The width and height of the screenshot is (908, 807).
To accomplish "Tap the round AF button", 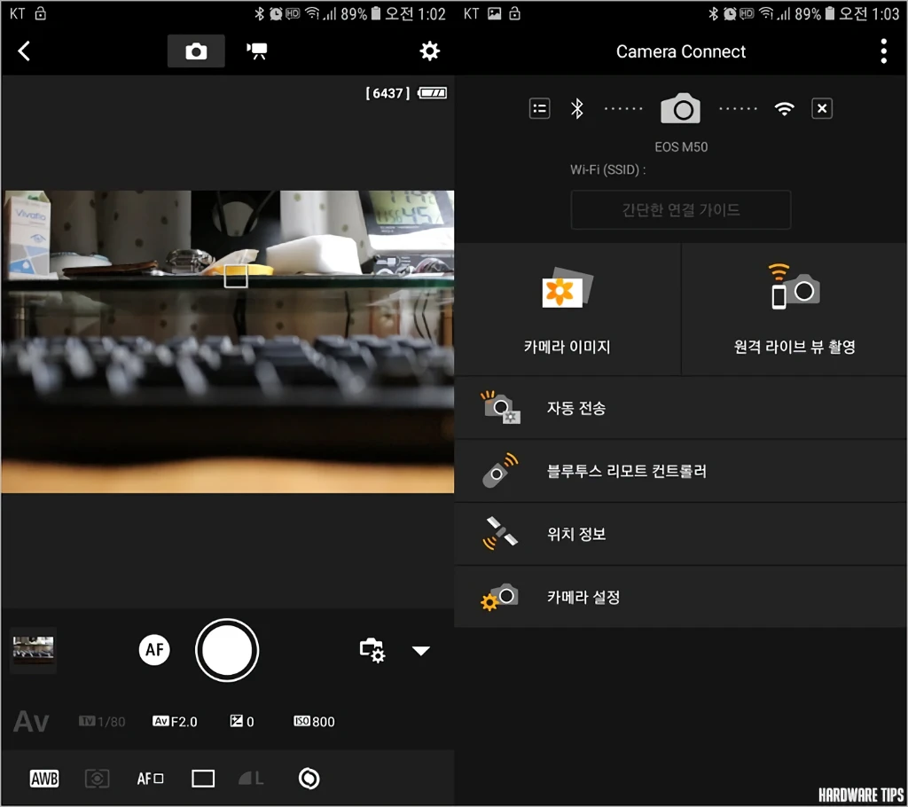I will click(x=154, y=649).
